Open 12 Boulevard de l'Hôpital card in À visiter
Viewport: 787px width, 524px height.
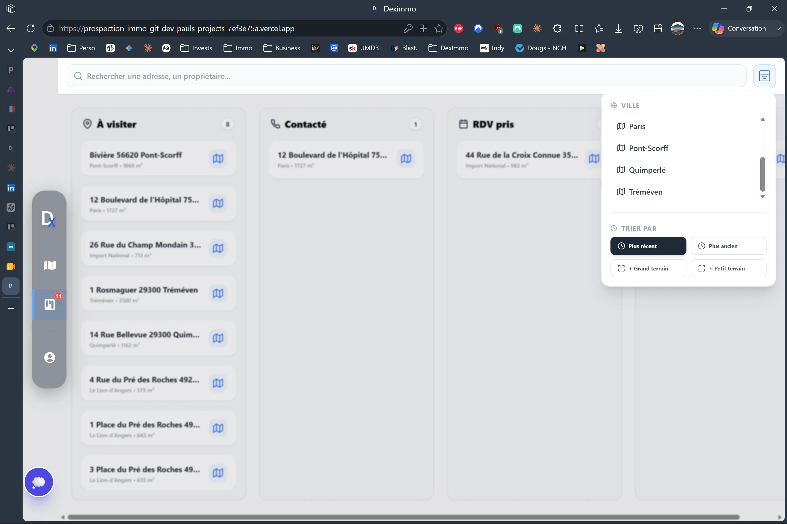pyautogui.click(x=158, y=203)
